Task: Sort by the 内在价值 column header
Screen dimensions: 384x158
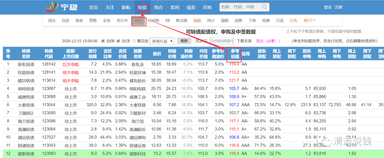Action: pyautogui.click(x=204, y=54)
